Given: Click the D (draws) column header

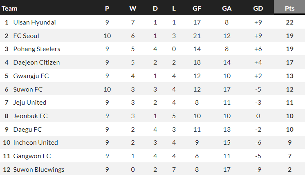Looking at the screenshot, I should point(155,8).
